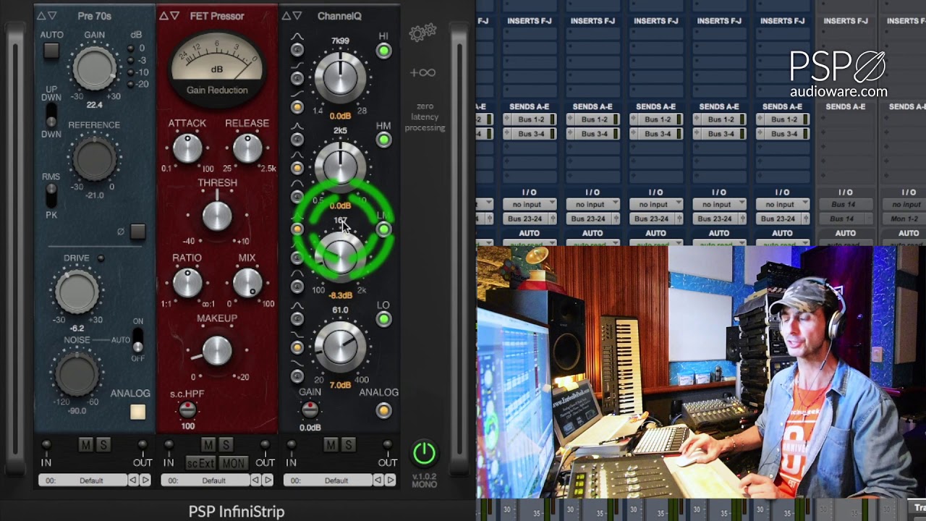
Task: Open the Mon 1-2 output selector in mixer
Action: pyautogui.click(x=906, y=219)
